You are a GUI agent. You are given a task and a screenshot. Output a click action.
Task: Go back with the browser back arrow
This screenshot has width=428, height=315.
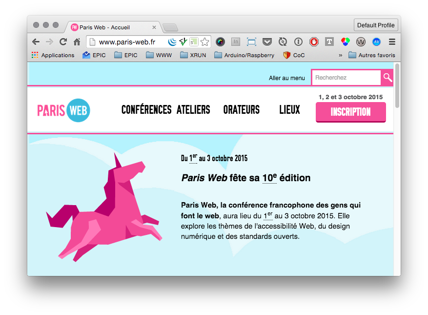[36, 42]
